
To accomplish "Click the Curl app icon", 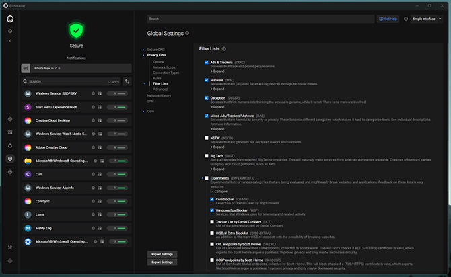I will [28, 174].
